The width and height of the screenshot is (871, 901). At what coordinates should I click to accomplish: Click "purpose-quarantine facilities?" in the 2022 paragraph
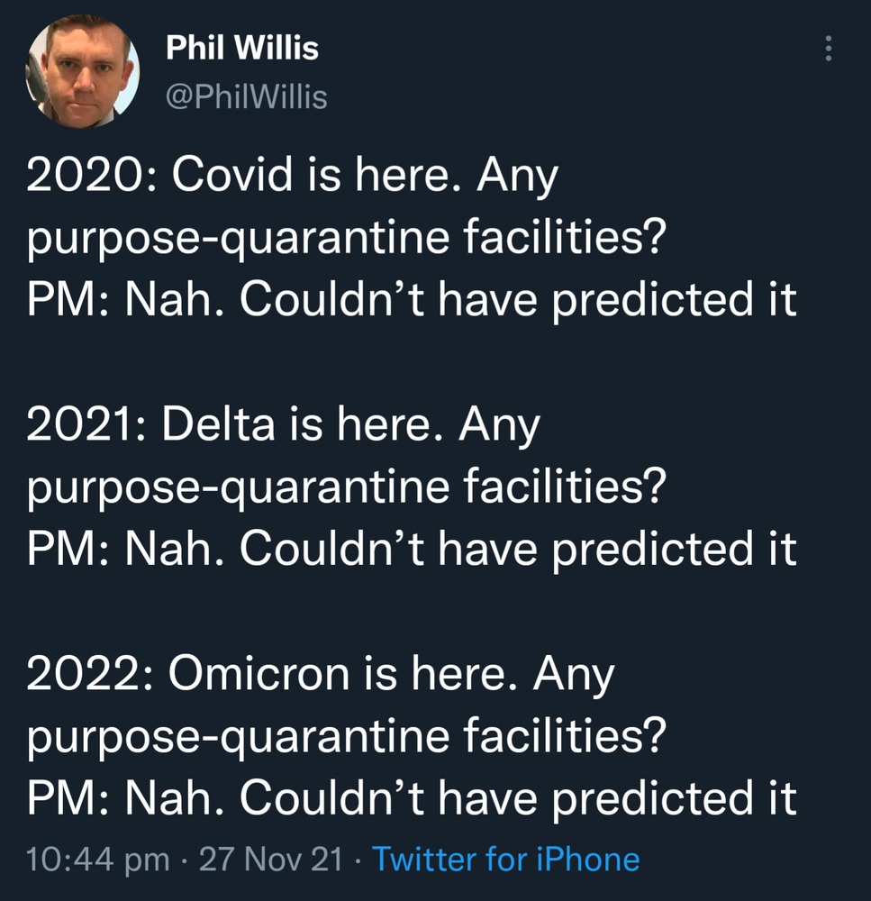pyautogui.click(x=347, y=737)
